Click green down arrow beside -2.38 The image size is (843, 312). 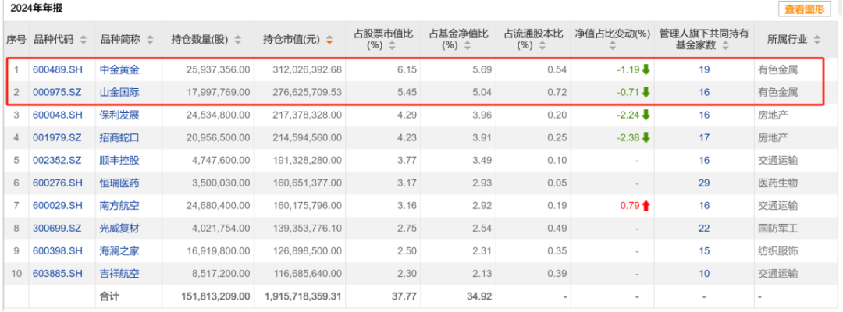pyautogui.click(x=646, y=137)
